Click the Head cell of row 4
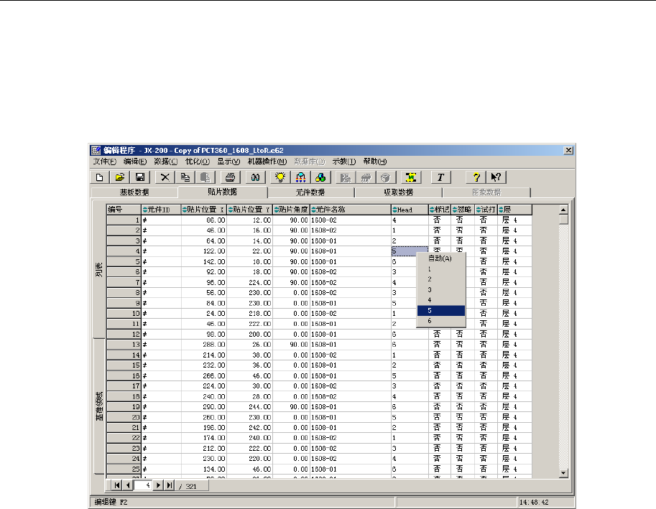The height and width of the screenshot is (509, 656). click(x=410, y=251)
